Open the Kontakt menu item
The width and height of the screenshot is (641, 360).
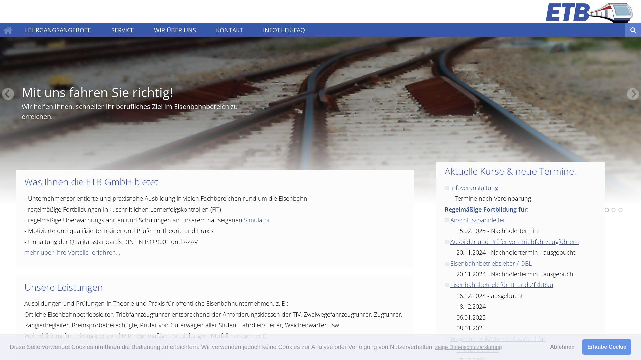pyautogui.click(x=229, y=30)
